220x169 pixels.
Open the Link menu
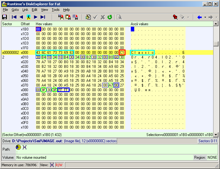pos(25,10)
